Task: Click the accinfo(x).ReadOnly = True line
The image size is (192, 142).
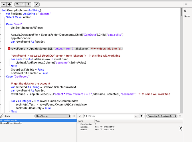Action: pyautogui.click(x=33, y=108)
